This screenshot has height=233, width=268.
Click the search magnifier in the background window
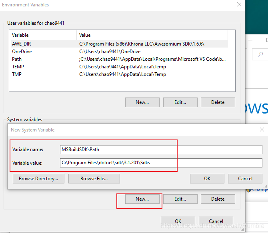click(x=260, y=54)
